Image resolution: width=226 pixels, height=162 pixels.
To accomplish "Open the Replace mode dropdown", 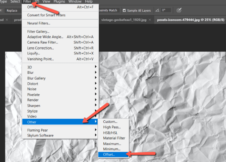I will (x=15, y=10).
